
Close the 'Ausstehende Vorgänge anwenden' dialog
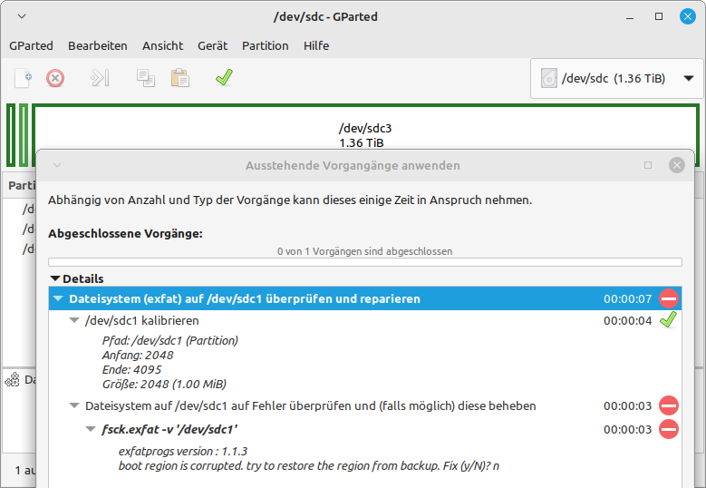pyautogui.click(x=677, y=165)
